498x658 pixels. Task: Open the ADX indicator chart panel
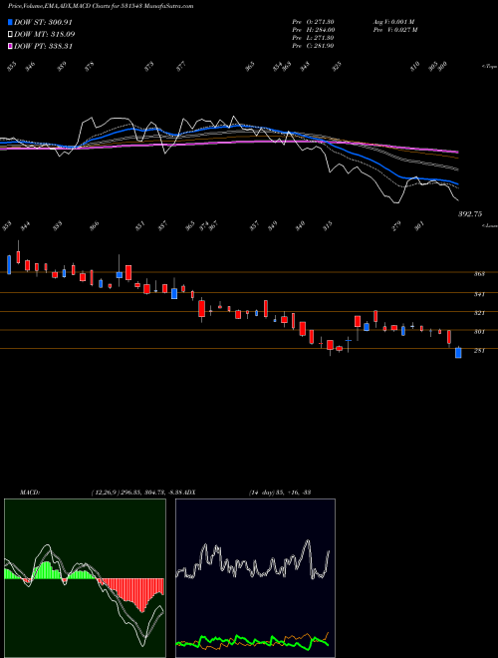coord(255,578)
